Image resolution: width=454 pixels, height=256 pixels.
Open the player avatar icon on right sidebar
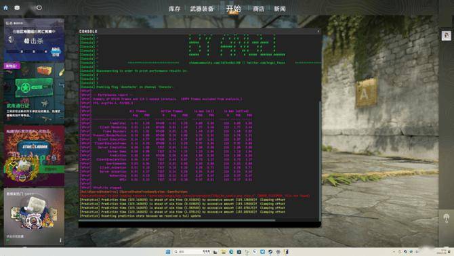(x=446, y=36)
